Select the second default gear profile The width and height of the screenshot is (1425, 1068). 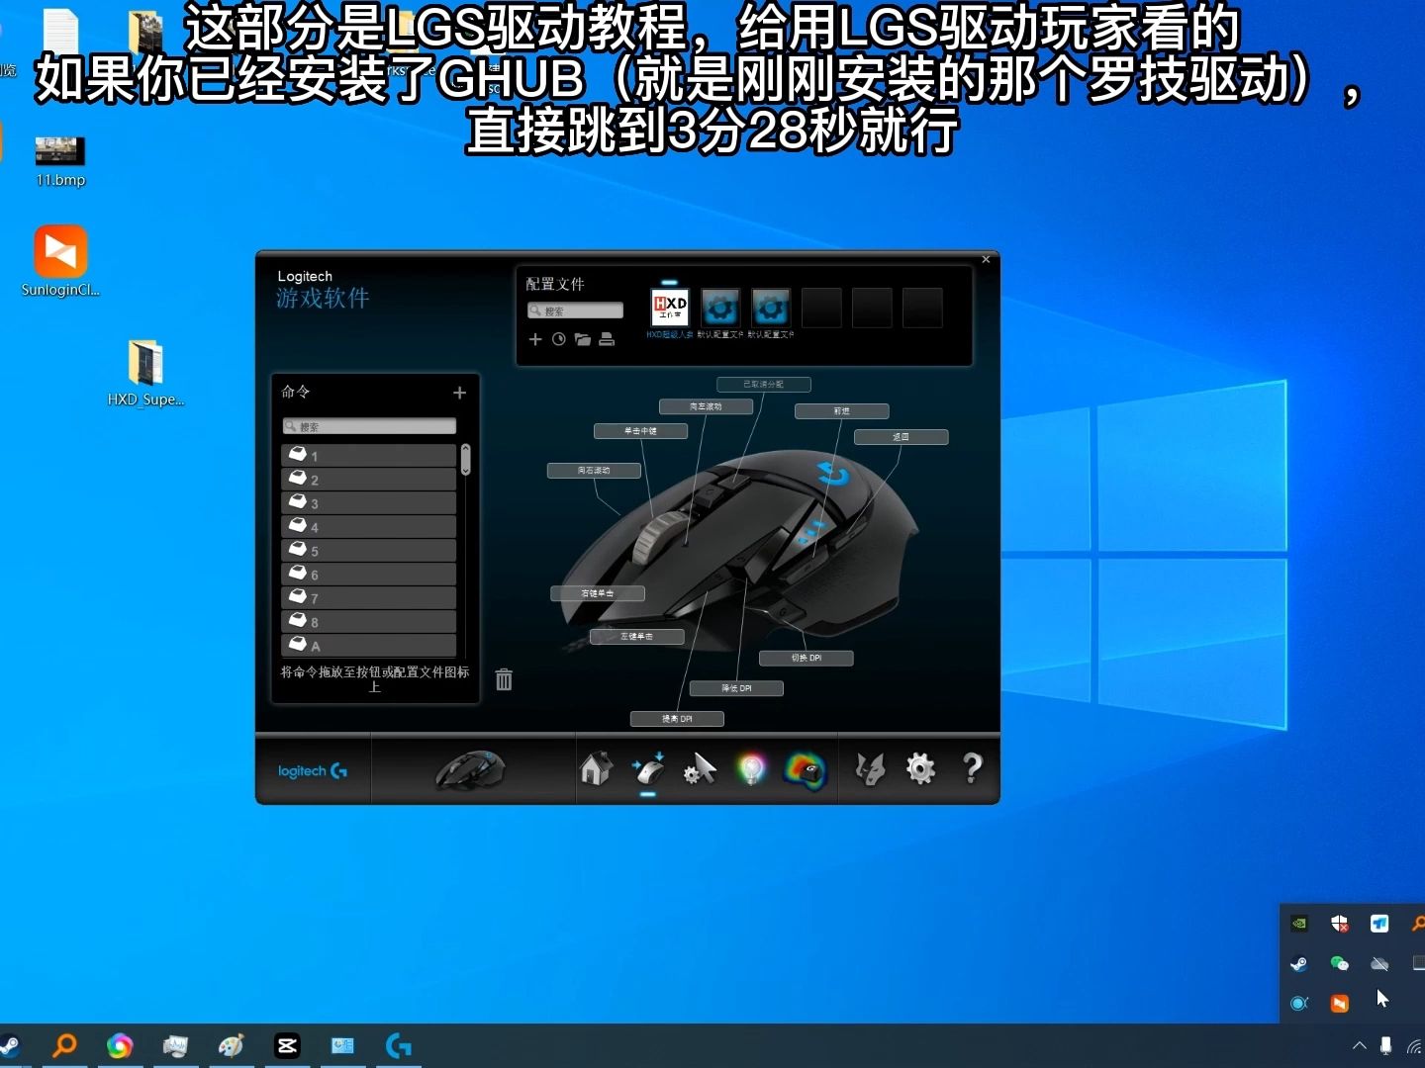coord(771,308)
